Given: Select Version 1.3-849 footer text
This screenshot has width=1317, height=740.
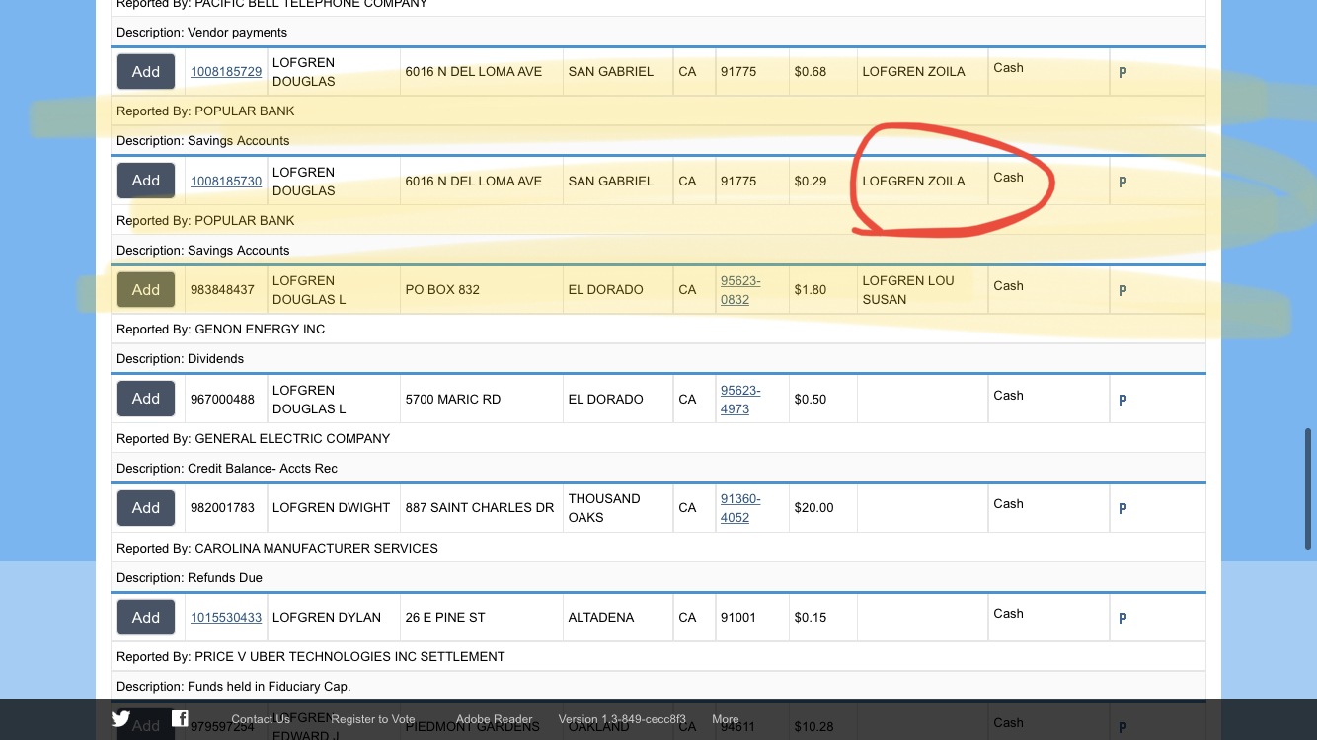Looking at the screenshot, I should (x=622, y=719).
